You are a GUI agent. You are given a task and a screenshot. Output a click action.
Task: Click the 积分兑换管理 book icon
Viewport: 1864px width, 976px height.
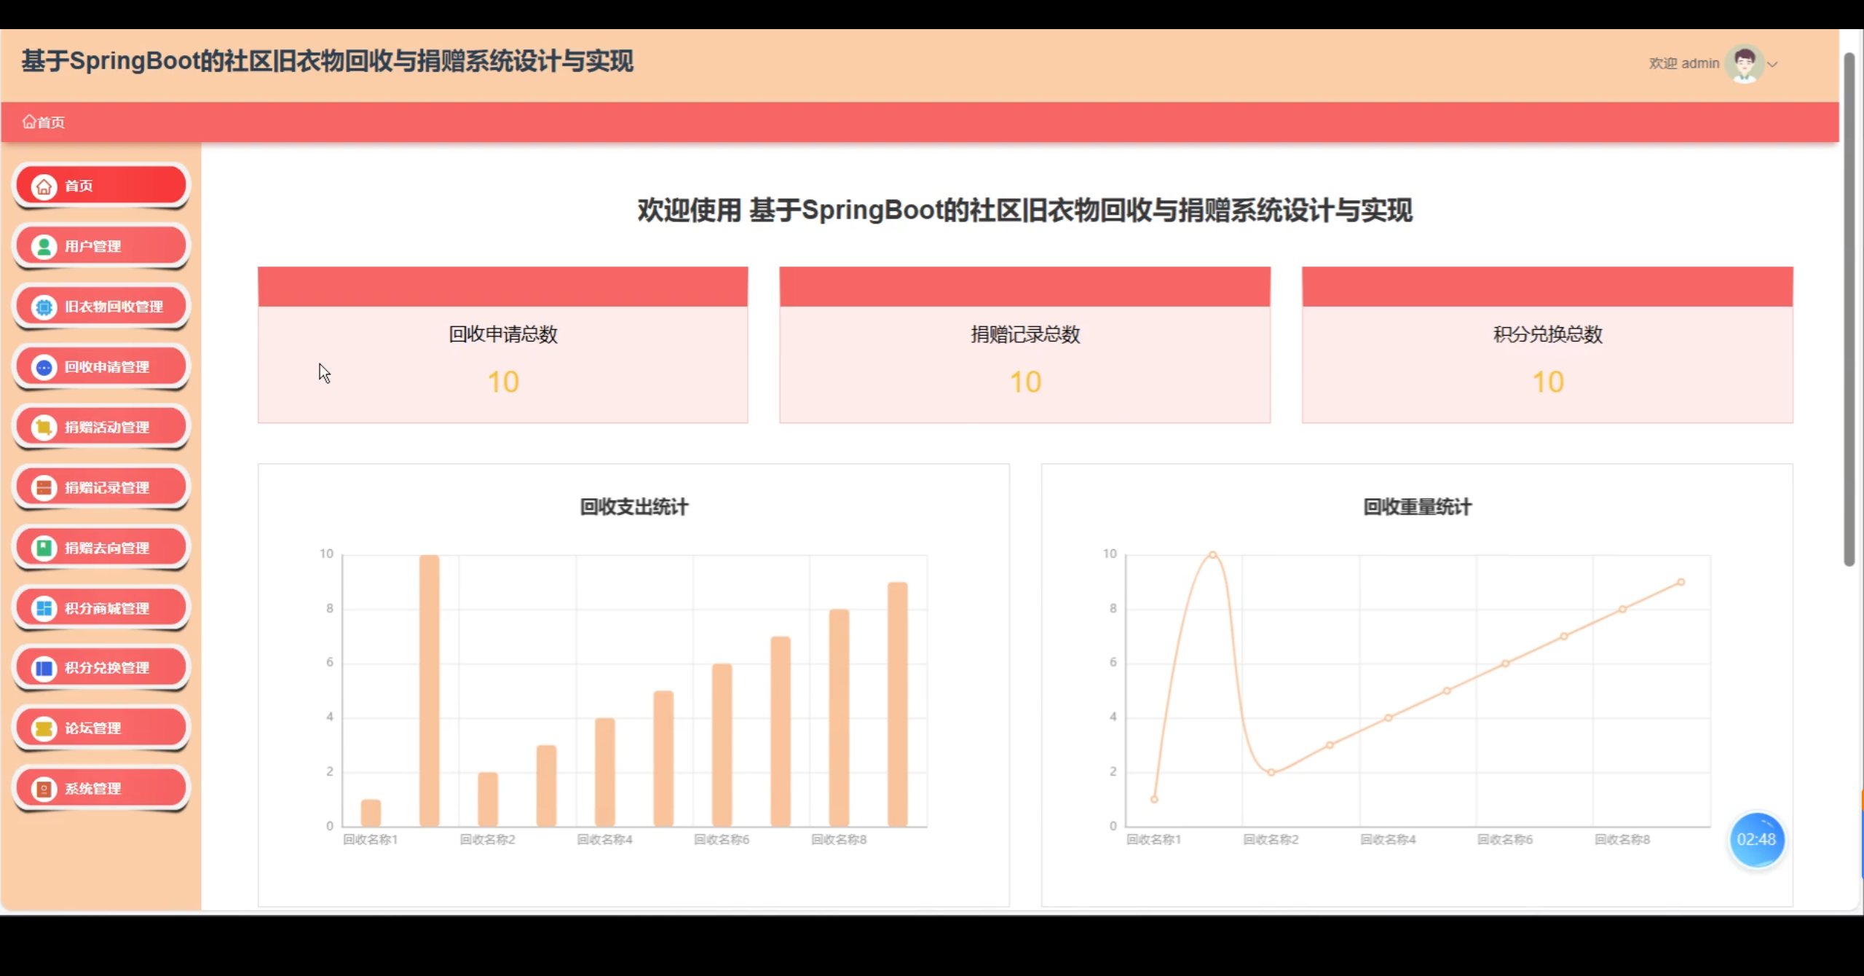click(44, 668)
